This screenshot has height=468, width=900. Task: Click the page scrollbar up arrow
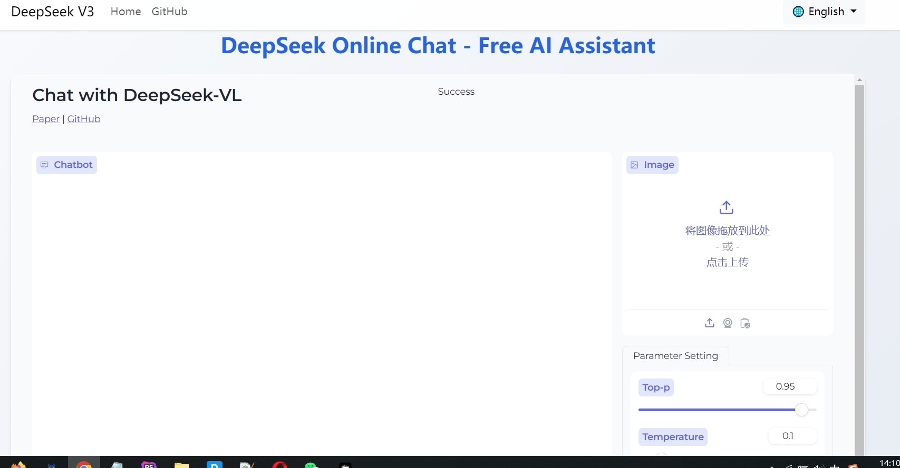(859, 80)
